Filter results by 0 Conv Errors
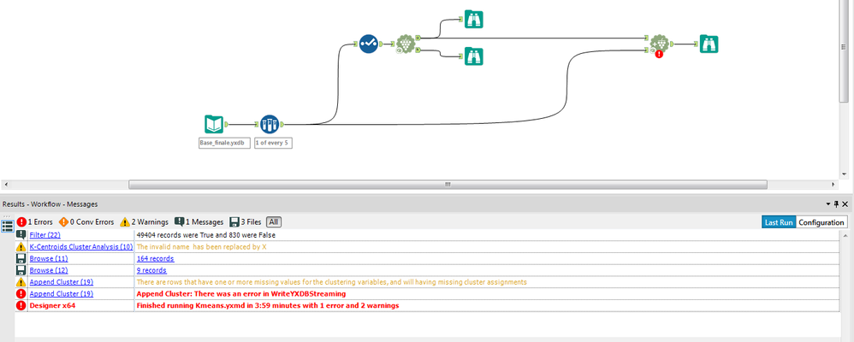The image size is (854, 342). pyautogui.click(x=86, y=222)
